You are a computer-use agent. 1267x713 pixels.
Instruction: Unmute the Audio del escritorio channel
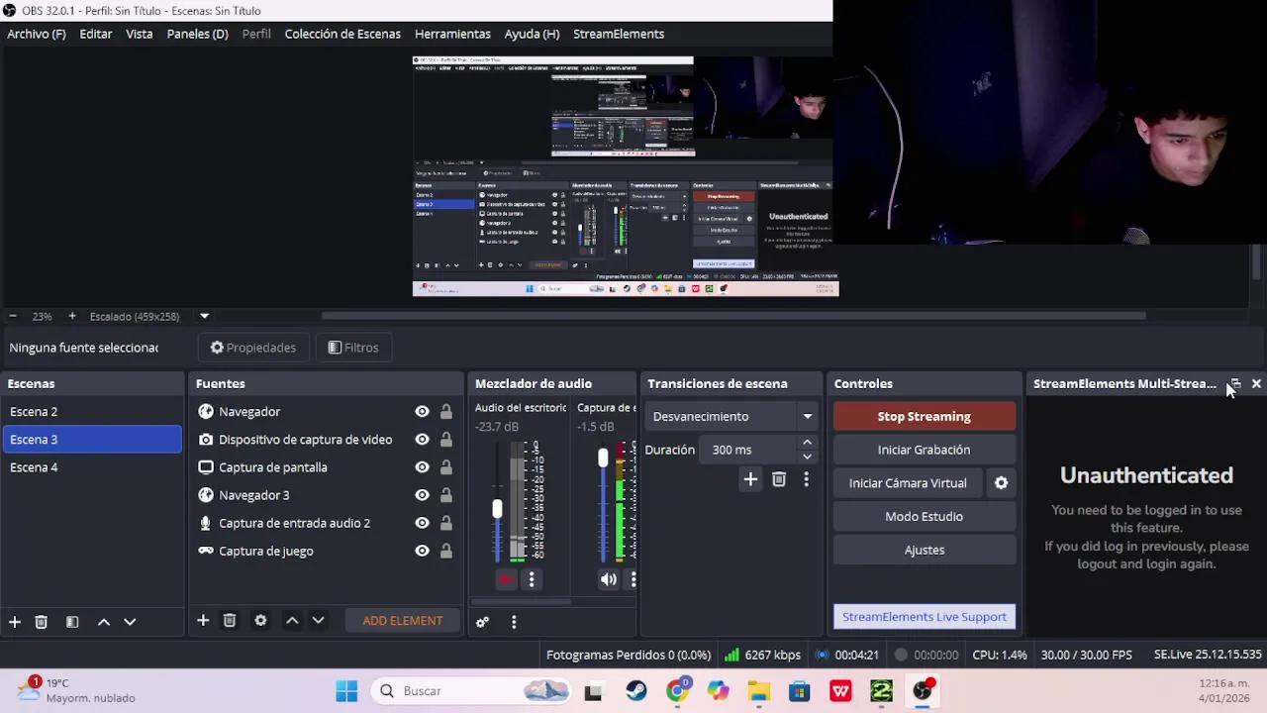click(506, 579)
